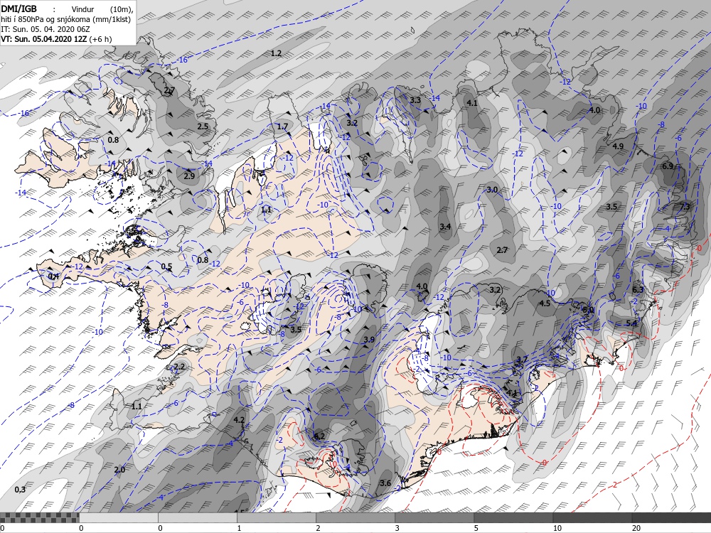Click the snowfall value 4.2
711x533 pixels.
pos(239,420)
